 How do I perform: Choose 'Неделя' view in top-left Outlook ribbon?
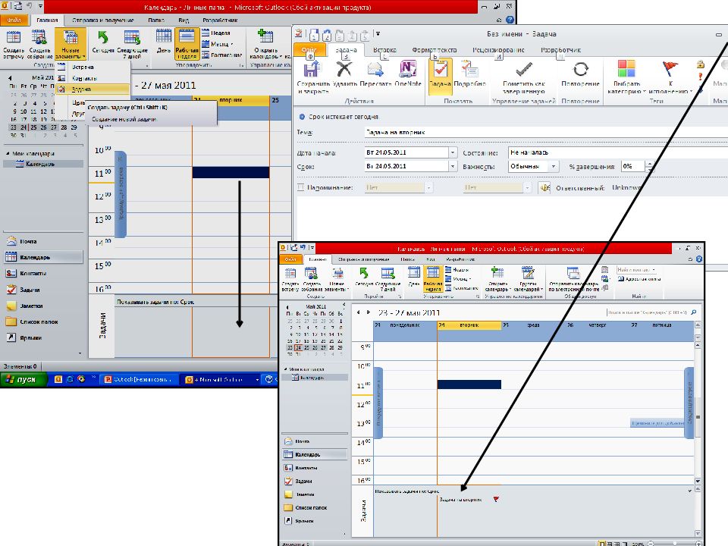click(216, 33)
